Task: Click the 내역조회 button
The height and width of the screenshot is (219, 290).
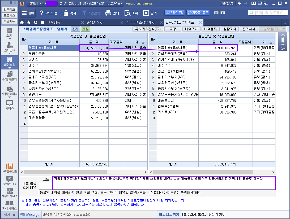Action: (191, 29)
